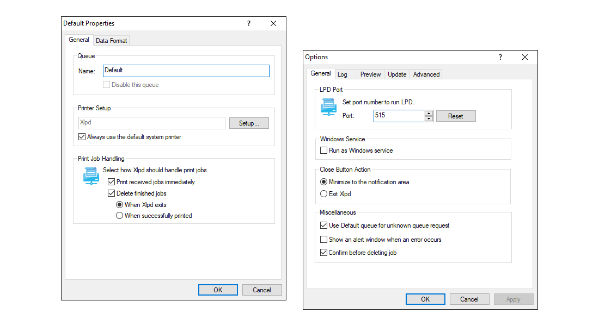Viewport: 599px width, 326px height.
Task: Uncheck Always use the default system printer
Action: click(x=82, y=137)
